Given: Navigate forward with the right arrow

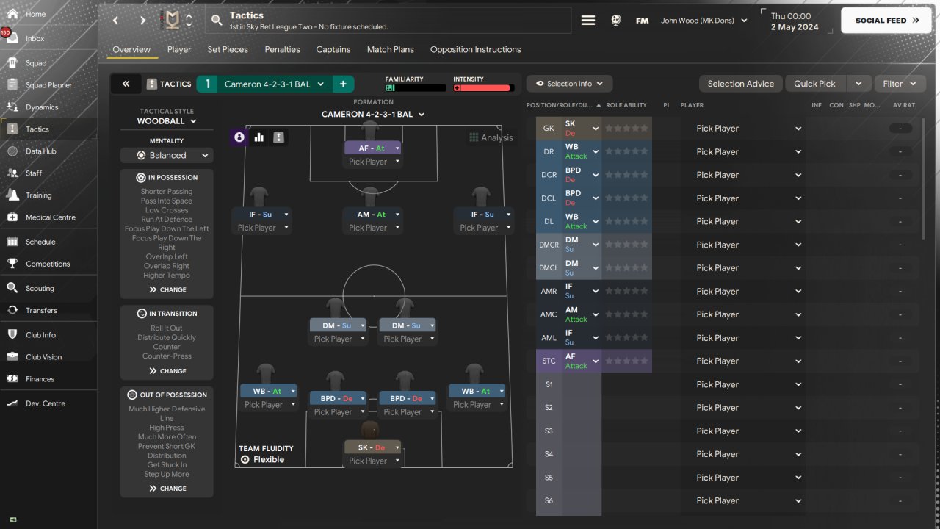Looking at the screenshot, I should 142,21.
